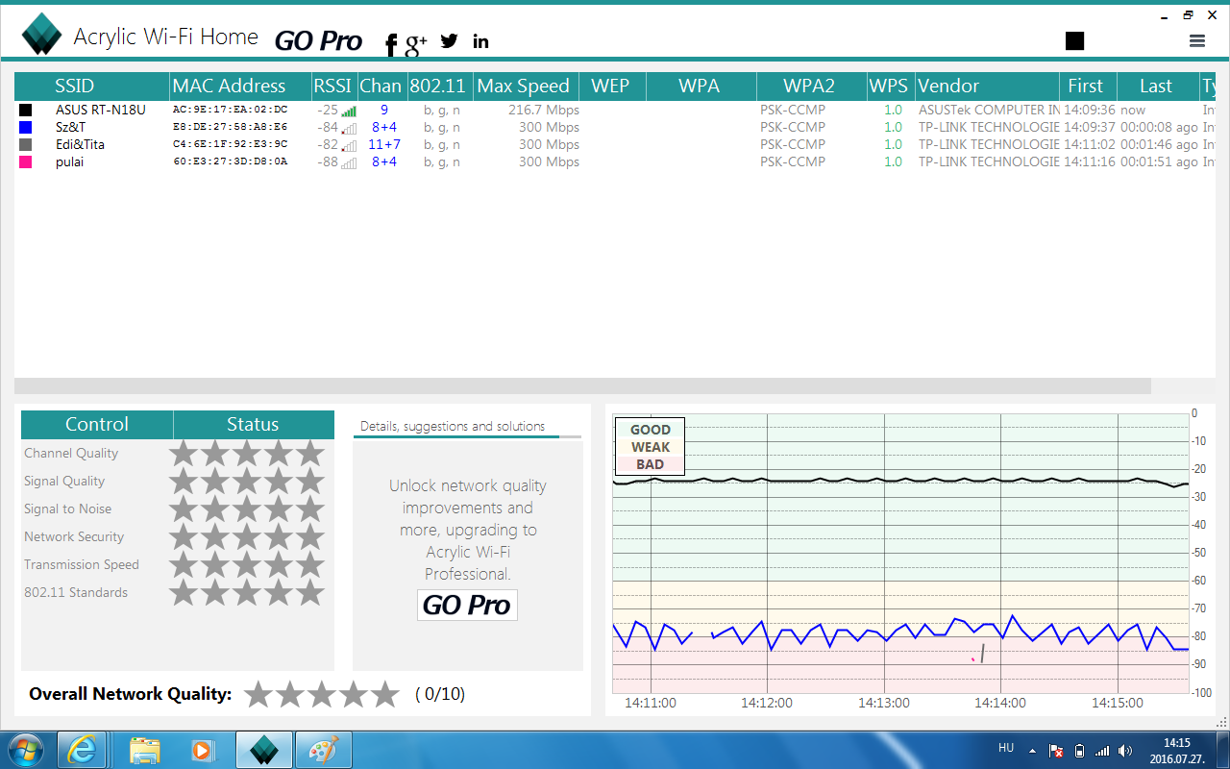This screenshot has height=769, width=1230.
Task: Sort by Last seen column header
Action: coord(1157,86)
